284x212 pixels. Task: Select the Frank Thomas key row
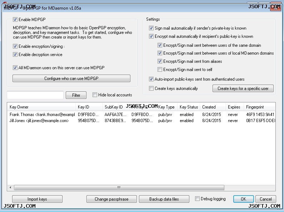tap(141, 115)
